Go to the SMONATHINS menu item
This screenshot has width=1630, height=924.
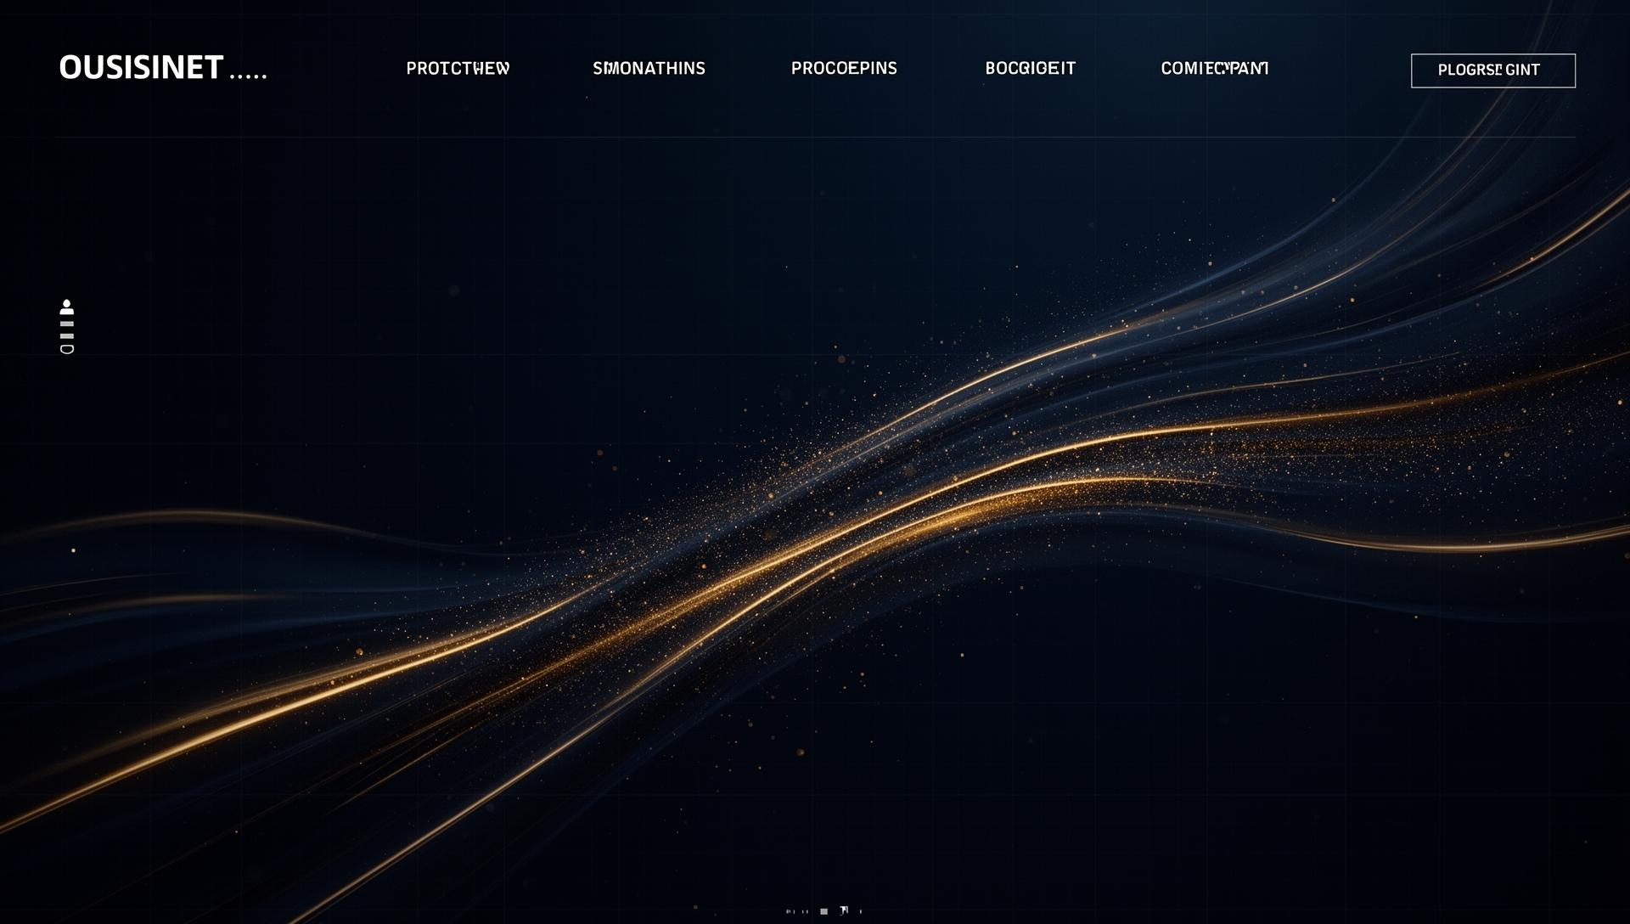tap(649, 69)
